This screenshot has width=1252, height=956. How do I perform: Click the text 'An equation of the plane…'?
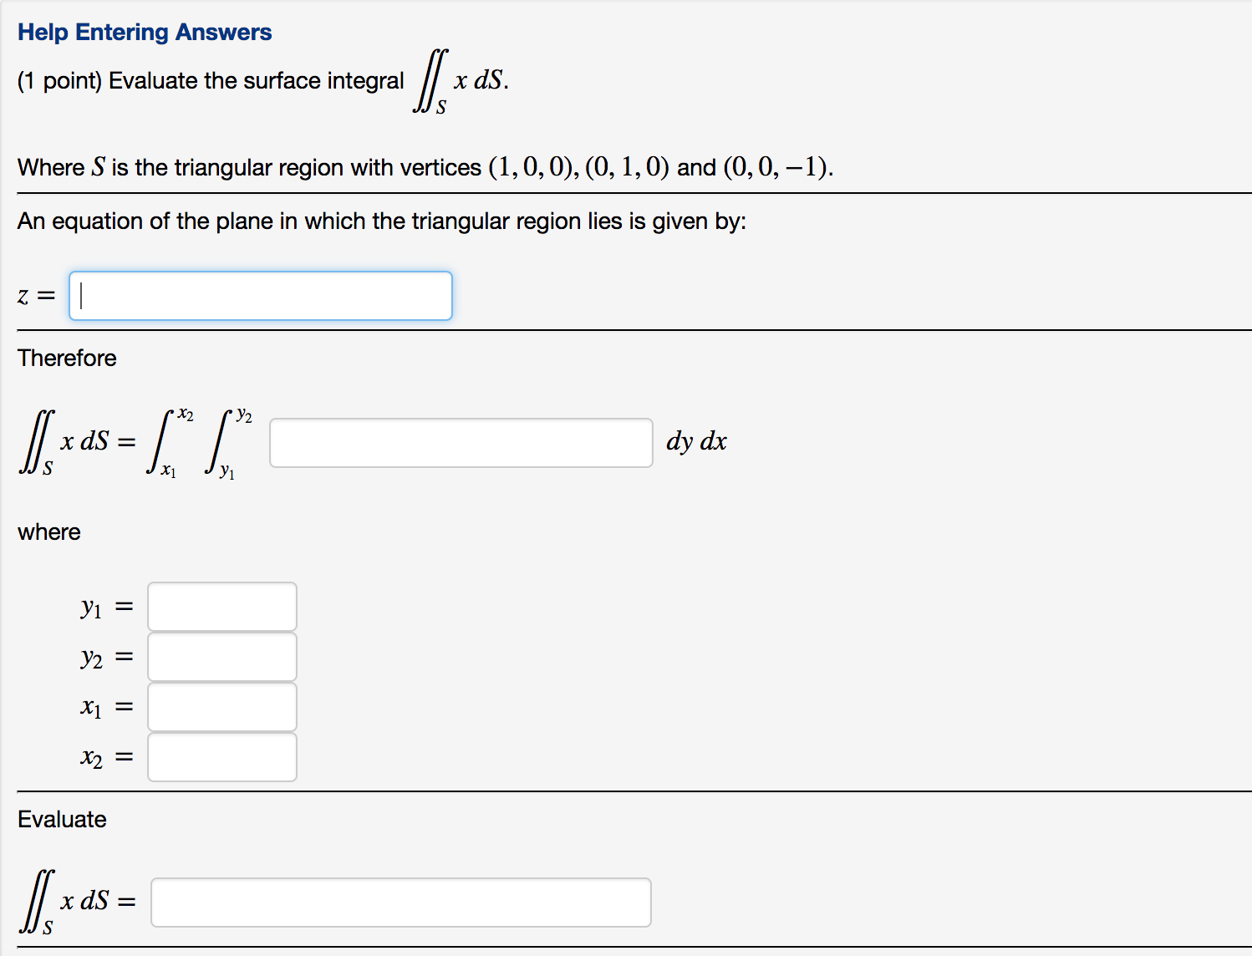click(382, 221)
